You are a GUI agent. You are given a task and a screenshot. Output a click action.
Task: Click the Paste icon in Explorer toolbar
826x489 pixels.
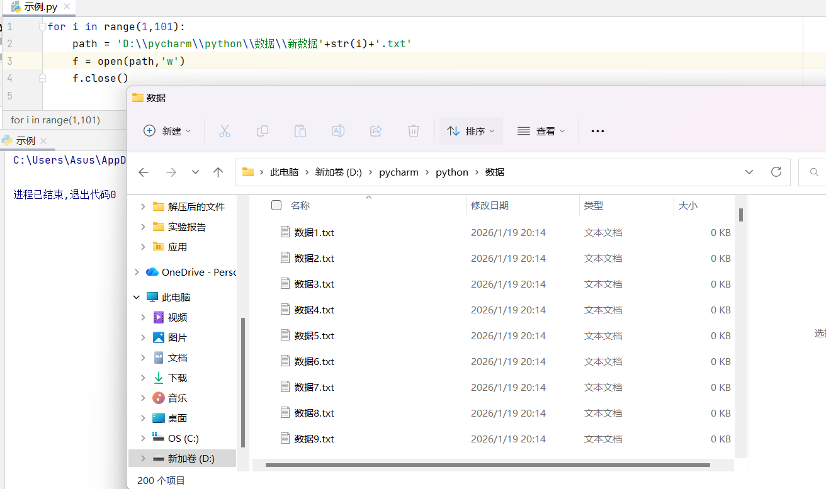(x=300, y=131)
